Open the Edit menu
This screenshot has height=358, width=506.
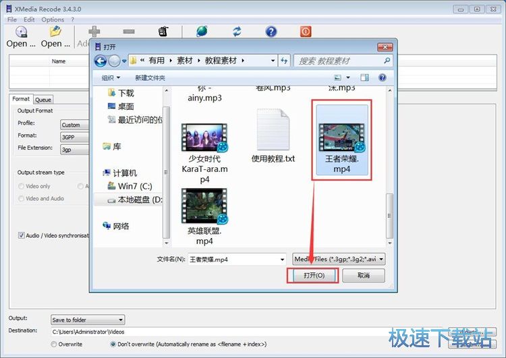pyautogui.click(x=29, y=20)
